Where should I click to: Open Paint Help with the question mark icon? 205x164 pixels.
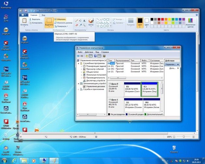[197, 15]
